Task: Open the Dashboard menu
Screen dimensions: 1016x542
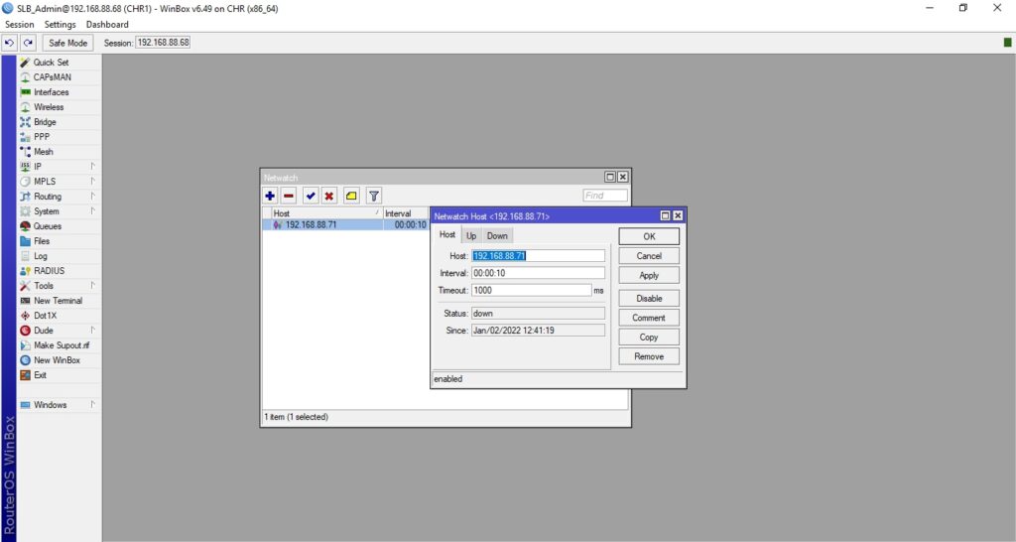Action: 107,25
